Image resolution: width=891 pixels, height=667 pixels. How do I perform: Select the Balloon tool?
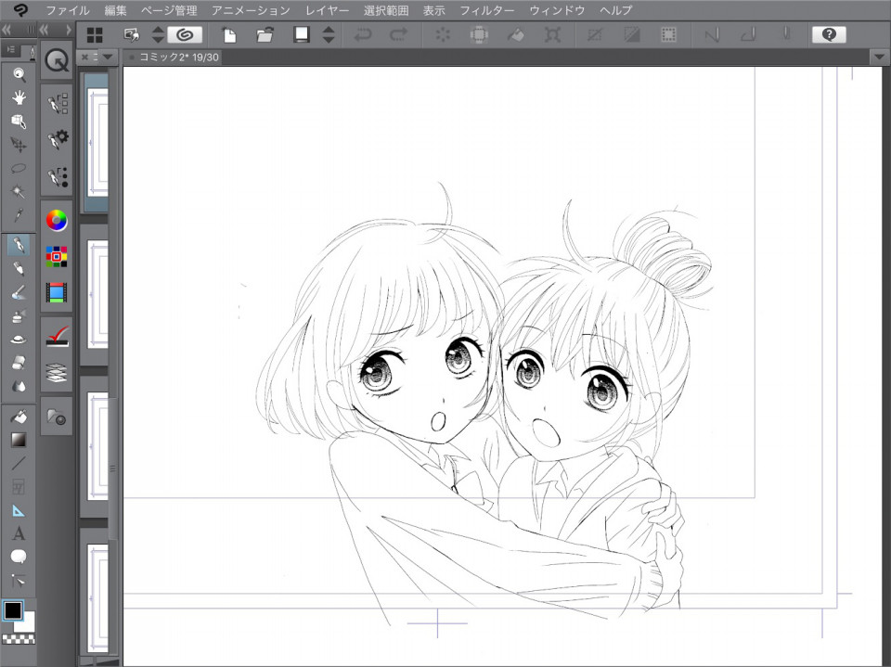19,557
